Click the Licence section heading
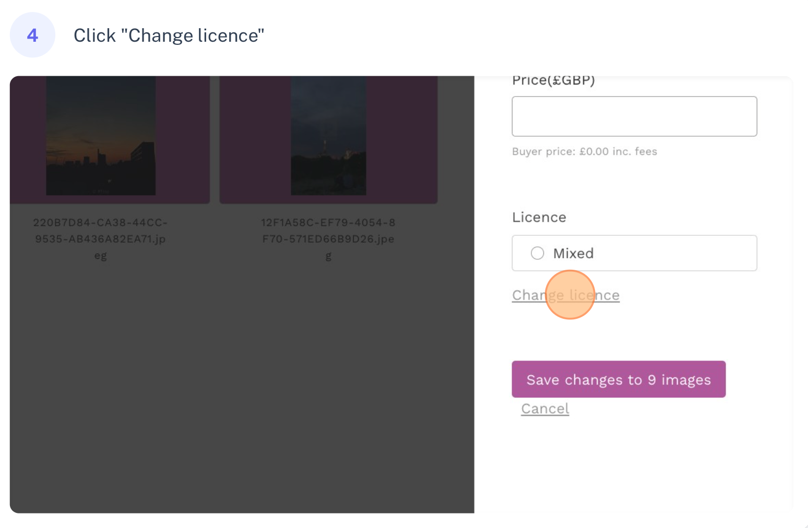 pos(539,217)
